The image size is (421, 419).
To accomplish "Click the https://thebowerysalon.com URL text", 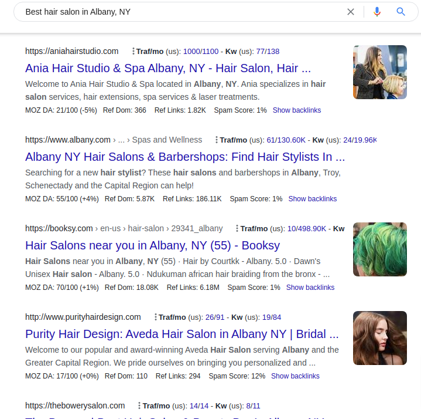I will pos(75,406).
